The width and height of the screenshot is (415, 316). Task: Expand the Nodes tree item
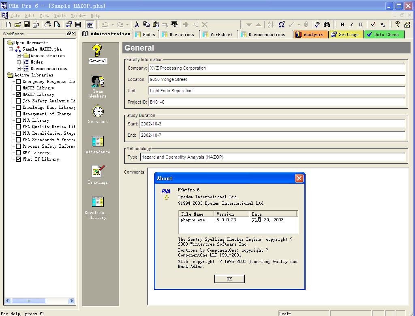[x=19, y=62]
